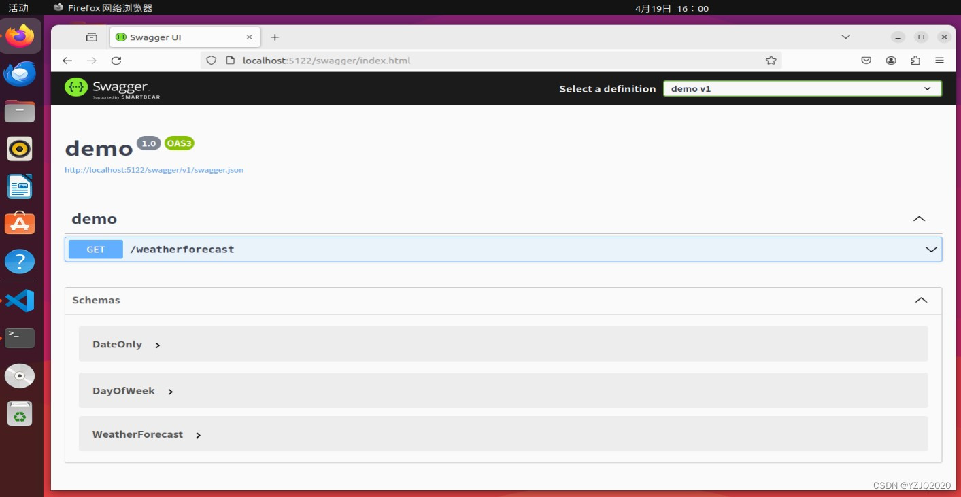Open Ubuntu Software store icon
961x497 pixels.
(x=20, y=223)
